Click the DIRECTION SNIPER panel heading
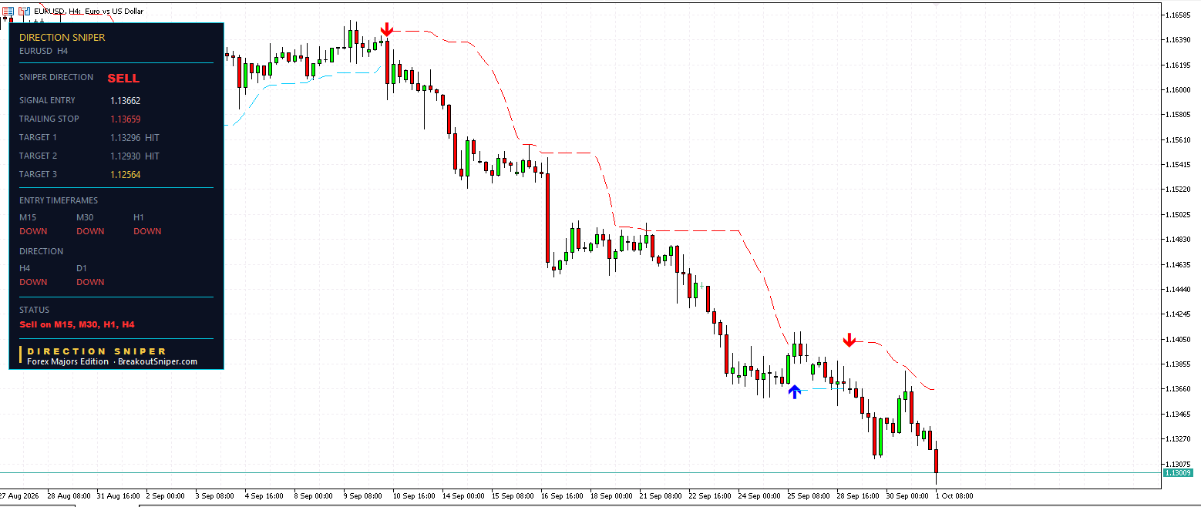The image size is (1201, 507). coord(62,37)
